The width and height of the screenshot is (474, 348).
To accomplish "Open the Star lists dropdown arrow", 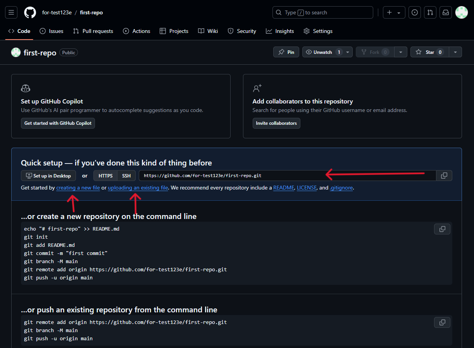I will pos(455,52).
